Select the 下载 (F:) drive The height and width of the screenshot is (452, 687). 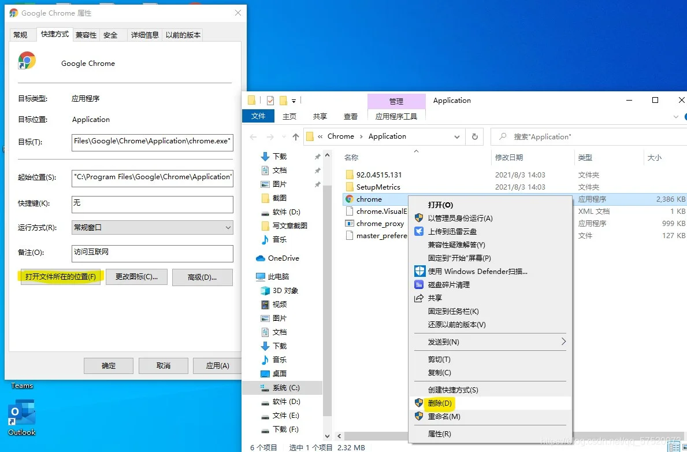coord(280,429)
